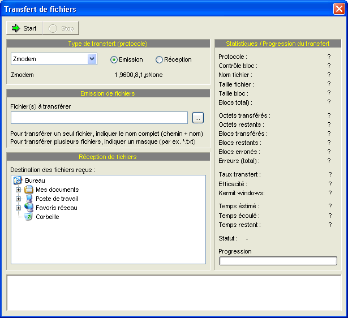Viewport: 348px width, 318px height.
Task: Select the Corbeille tree item label
Action: (48, 217)
